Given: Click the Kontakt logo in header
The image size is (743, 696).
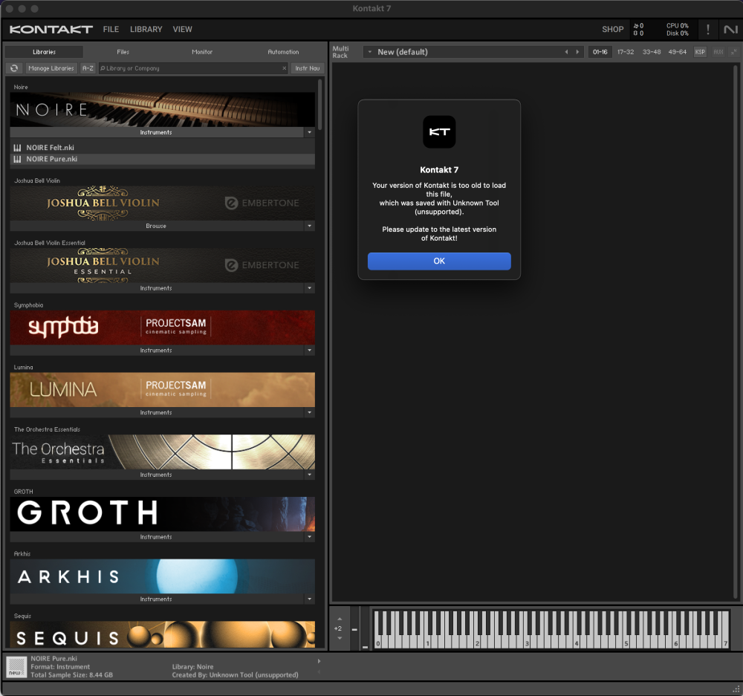Looking at the screenshot, I should point(51,30).
